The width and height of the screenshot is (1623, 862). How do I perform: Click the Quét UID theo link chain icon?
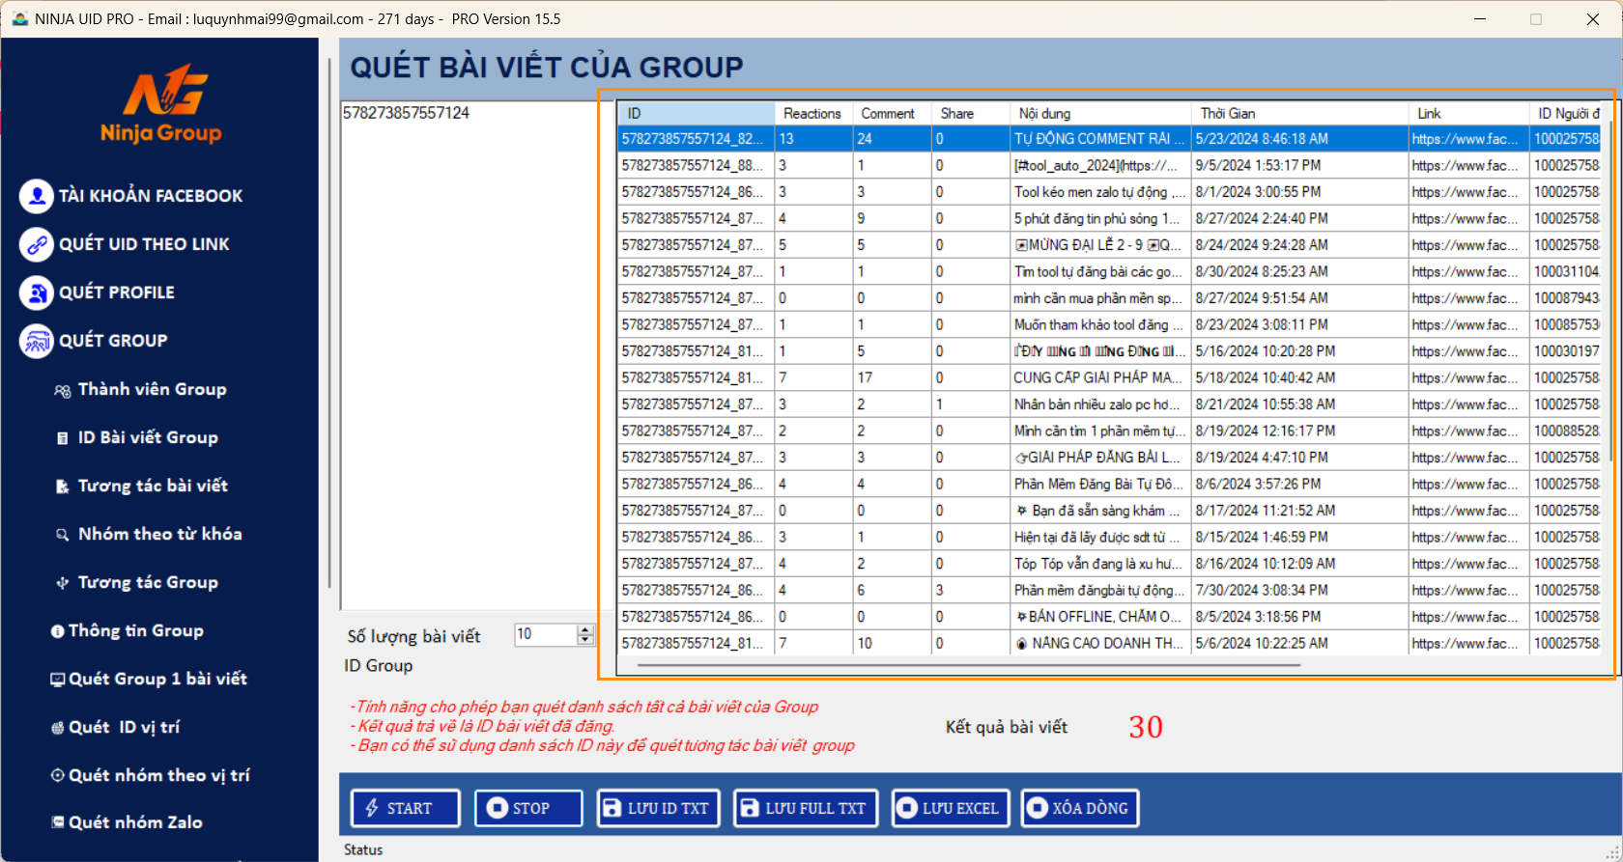pos(37,244)
